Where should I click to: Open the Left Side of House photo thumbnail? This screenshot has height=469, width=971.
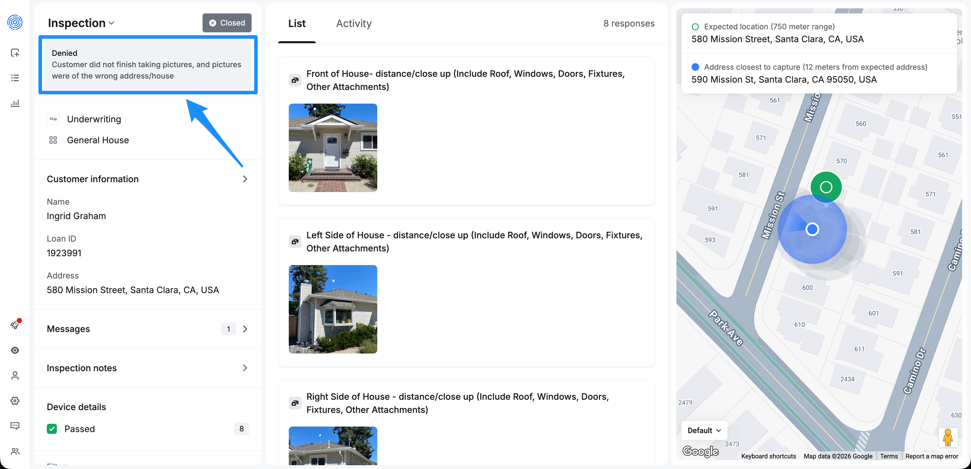click(x=333, y=309)
